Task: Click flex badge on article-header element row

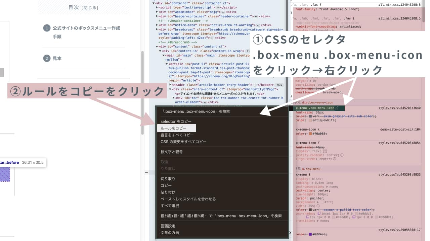Action: click(x=279, y=85)
